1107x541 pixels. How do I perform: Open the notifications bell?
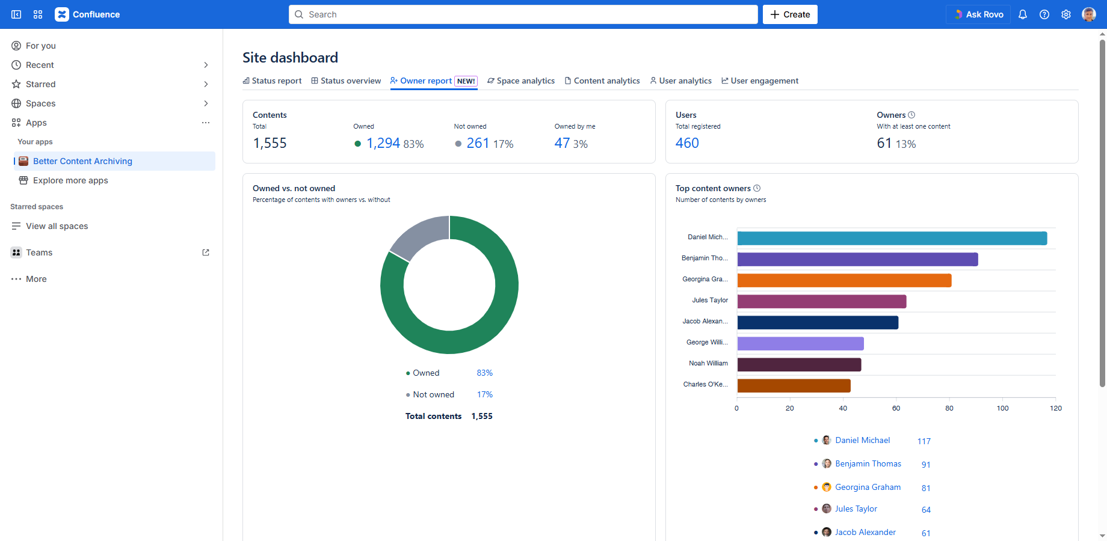[1022, 14]
